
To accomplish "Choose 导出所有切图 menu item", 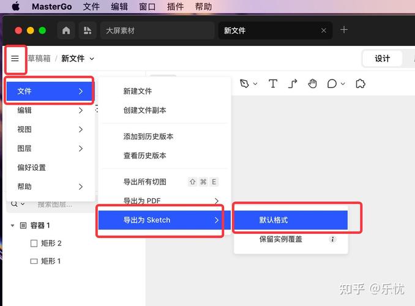I will (x=165, y=182).
